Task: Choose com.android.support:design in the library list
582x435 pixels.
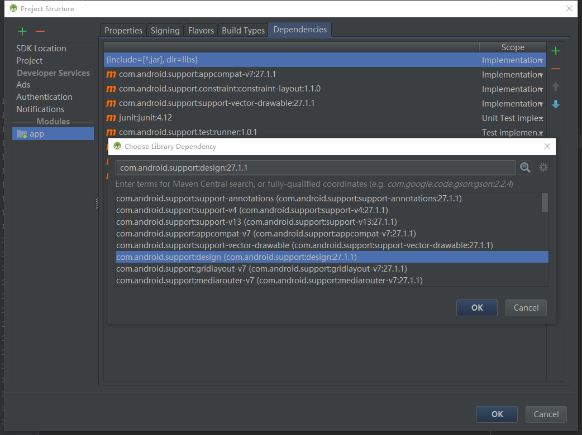Action: (x=332, y=257)
